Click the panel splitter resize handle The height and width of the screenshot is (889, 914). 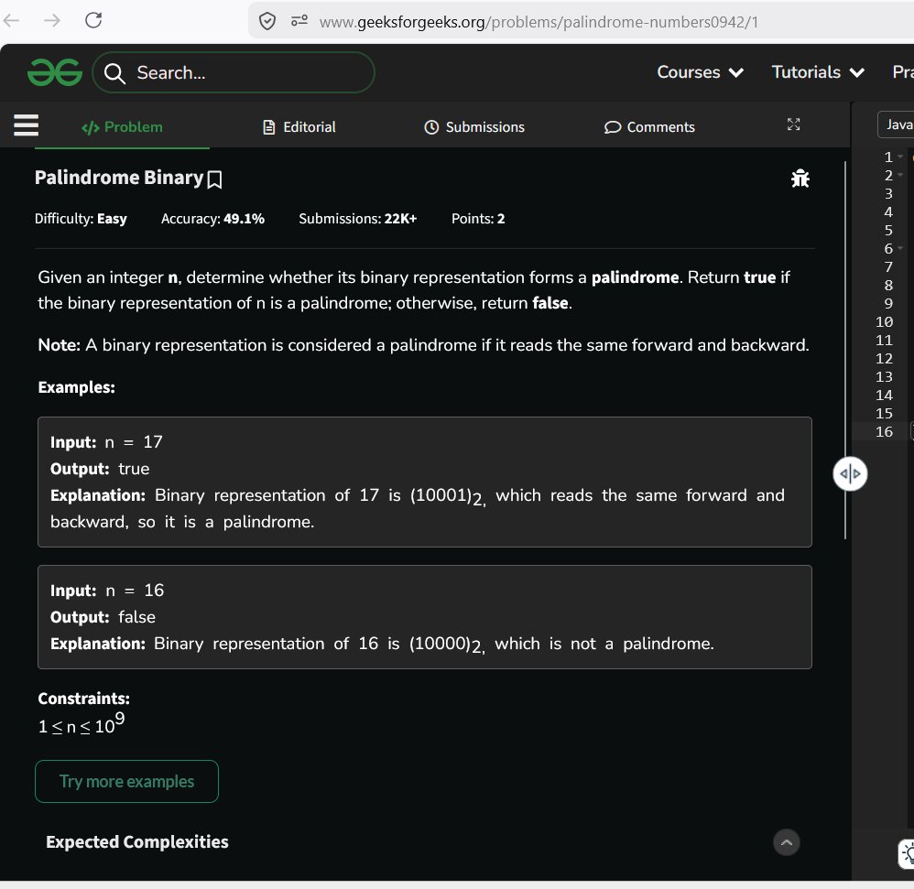point(850,473)
